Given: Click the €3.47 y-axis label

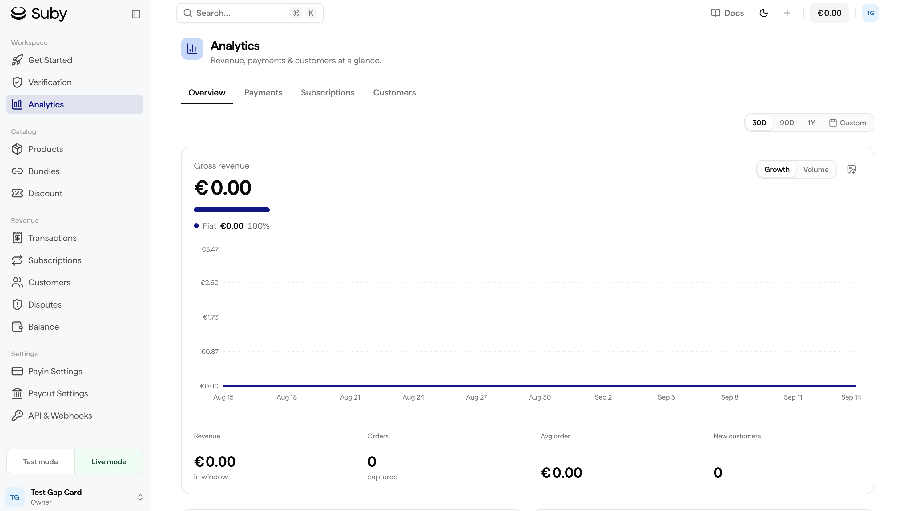Looking at the screenshot, I should pyautogui.click(x=210, y=250).
